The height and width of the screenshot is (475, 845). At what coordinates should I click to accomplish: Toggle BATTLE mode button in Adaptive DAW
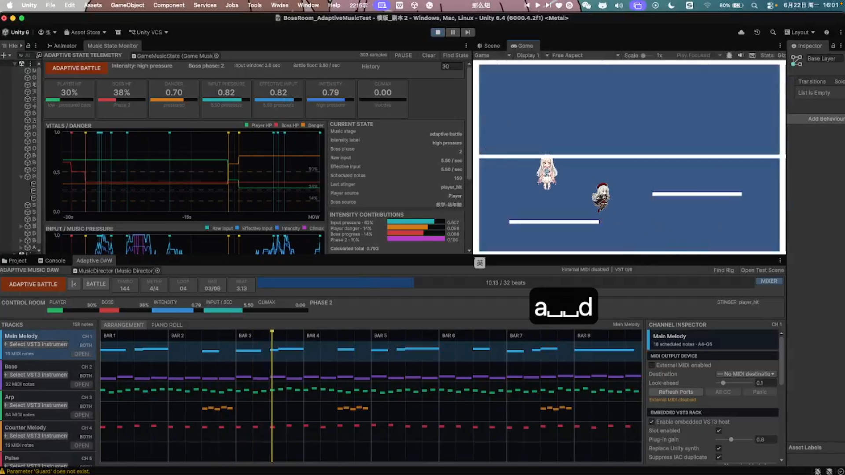click(96, 284)
